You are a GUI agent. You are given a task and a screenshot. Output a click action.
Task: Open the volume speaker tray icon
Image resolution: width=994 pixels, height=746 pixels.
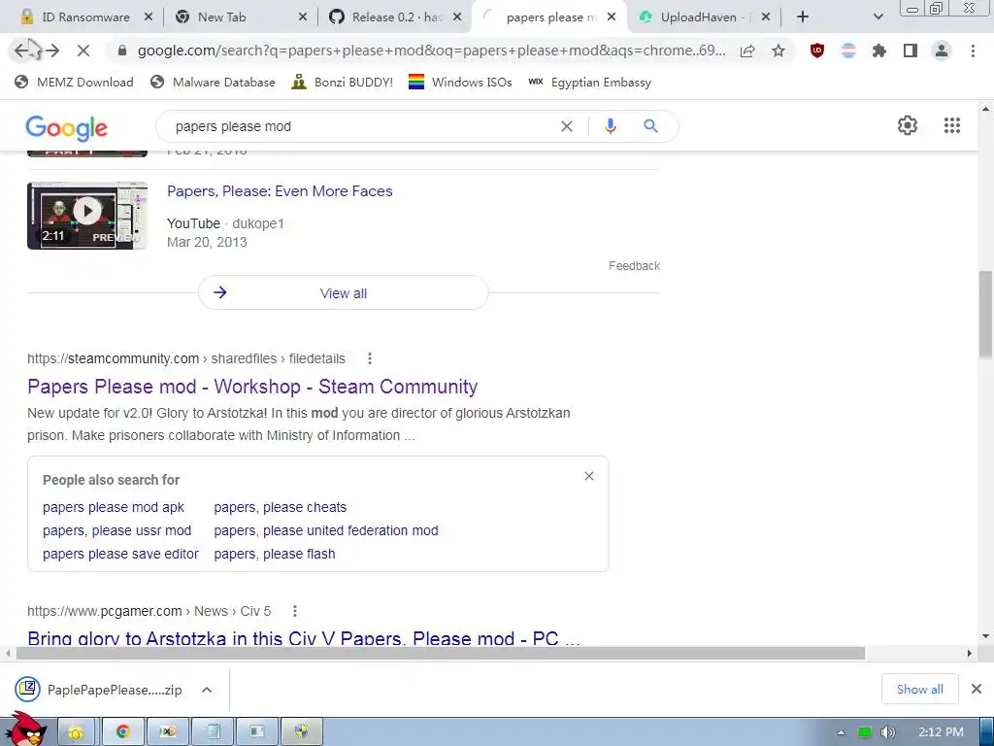point(887,732)
